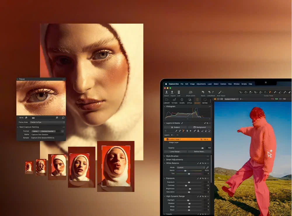The width and height of the screenshot is (292, 216).
Task: Click the Refine Mask button
Action: [199, 151]
